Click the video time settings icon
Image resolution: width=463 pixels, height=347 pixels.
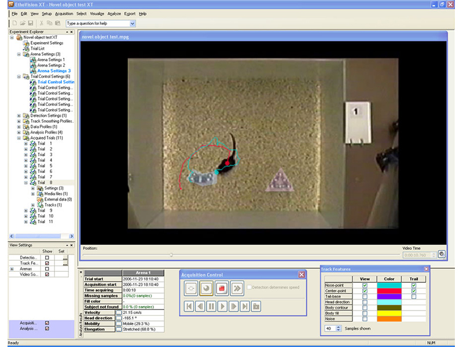(441, 254)
